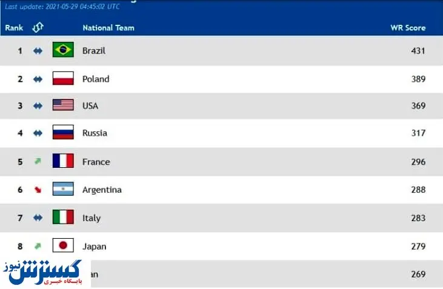The height and width of the screenshot is (289, 443).
Task: Click the France flag icon
Action: 63,161
